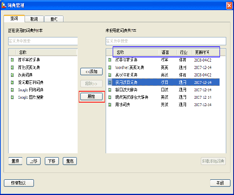Click the book icon beside 现代英汉综合大辞典
Viewport: 234px width, 195px height.
coord(110,97)
